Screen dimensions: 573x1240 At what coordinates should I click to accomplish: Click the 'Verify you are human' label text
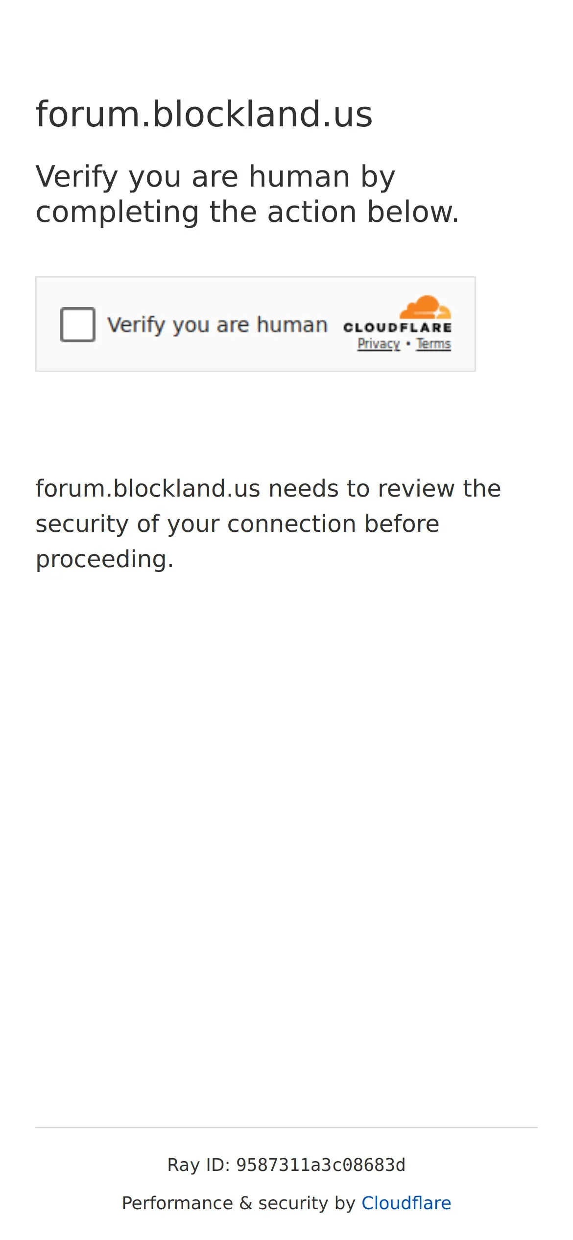coord(217,325)
